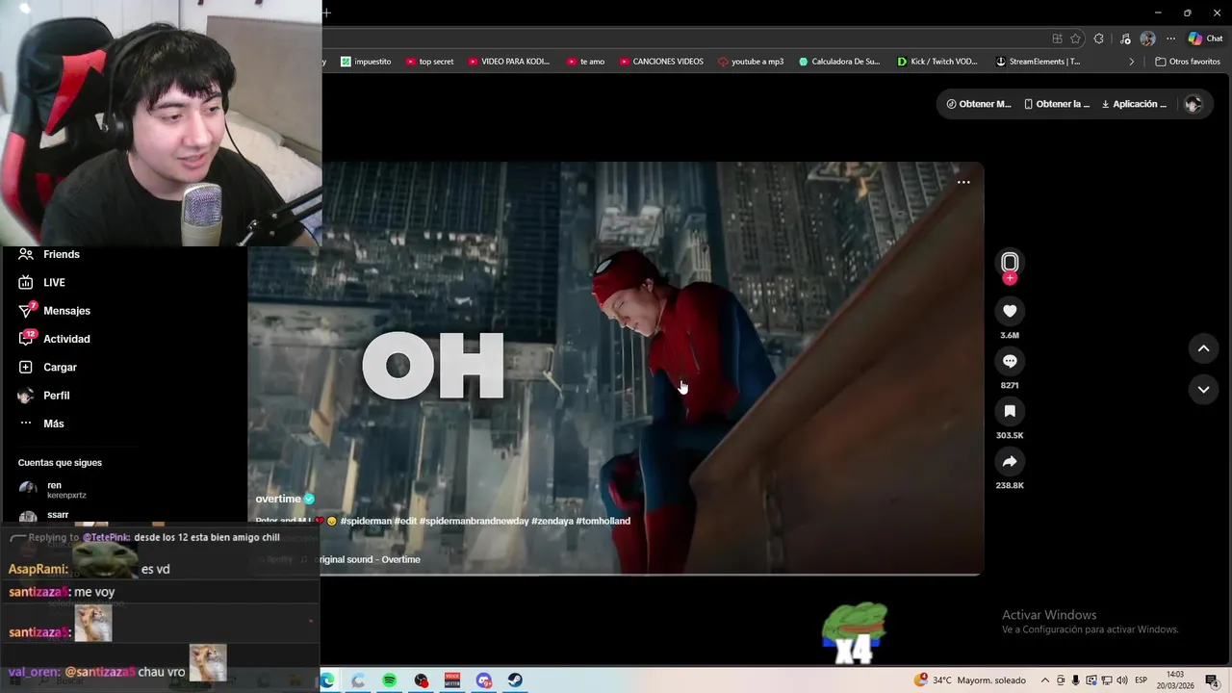Open Spotify from the taskbar
This screenshot has height=693, width=1232.
point(389,680)
